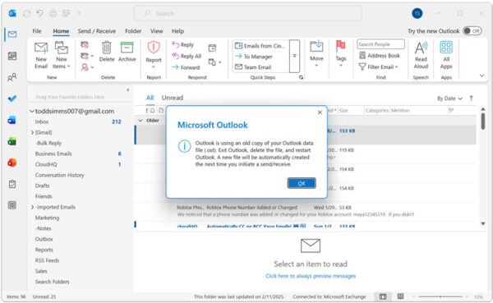Switch to Mail in the left rail
This screenshot has height=303, width=493.
[x=12, y=34]
